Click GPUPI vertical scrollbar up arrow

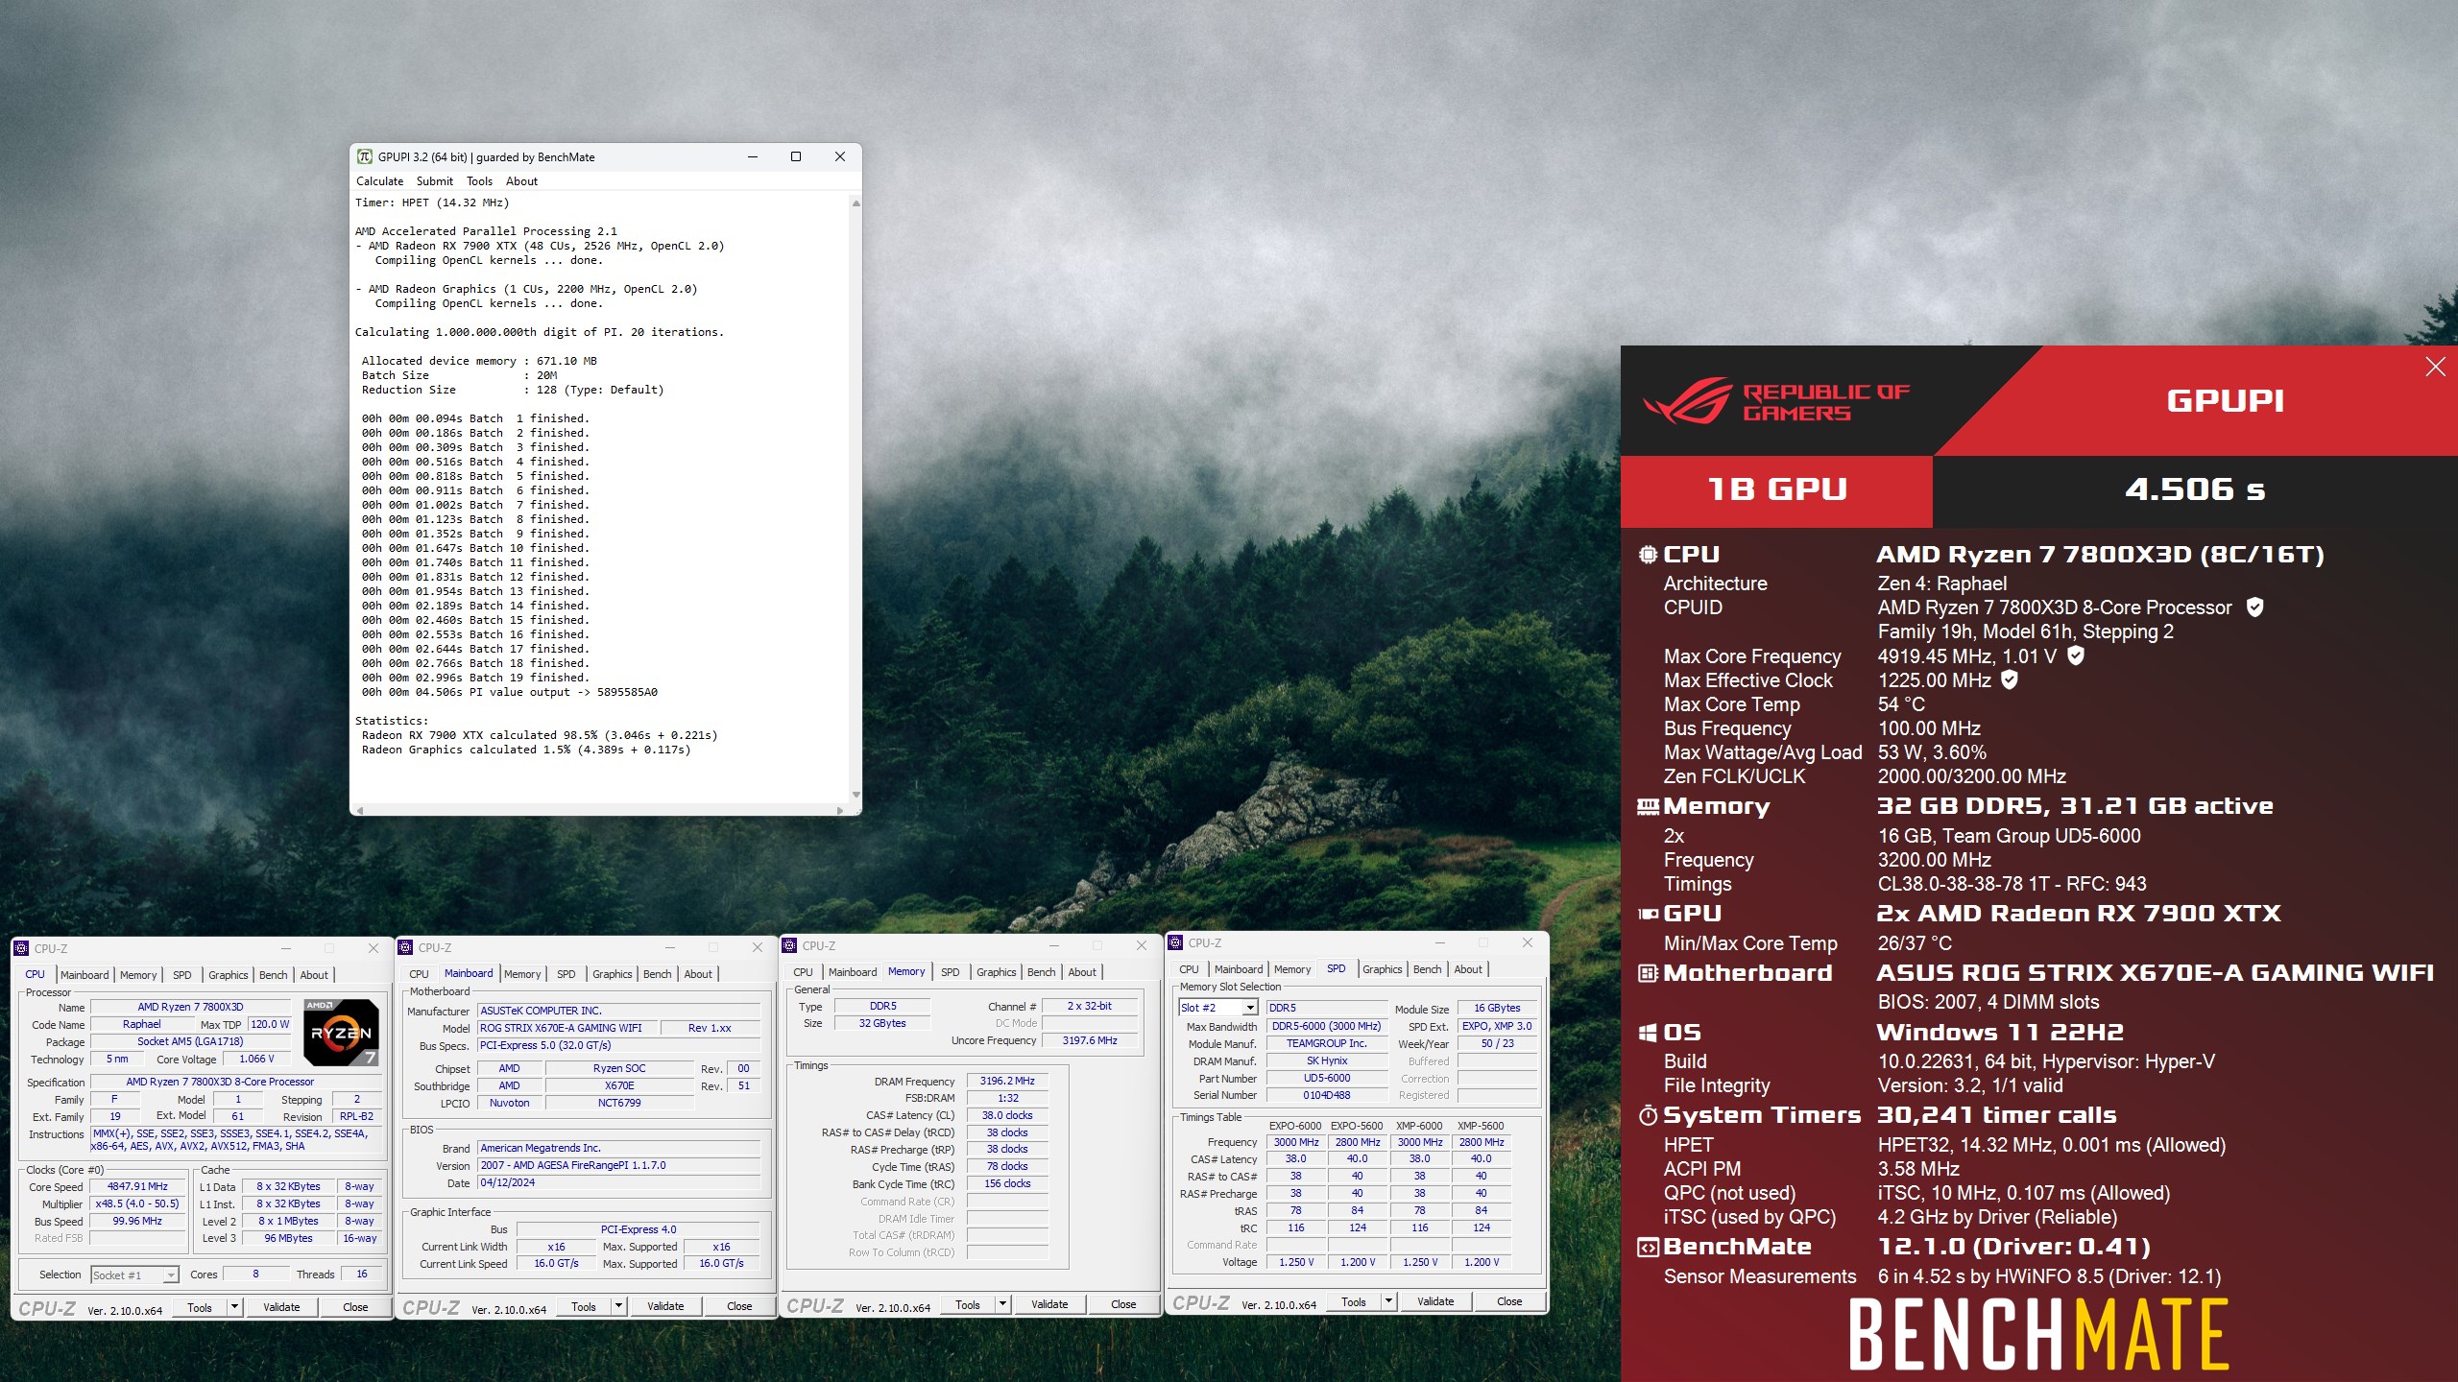coord(855,203)
